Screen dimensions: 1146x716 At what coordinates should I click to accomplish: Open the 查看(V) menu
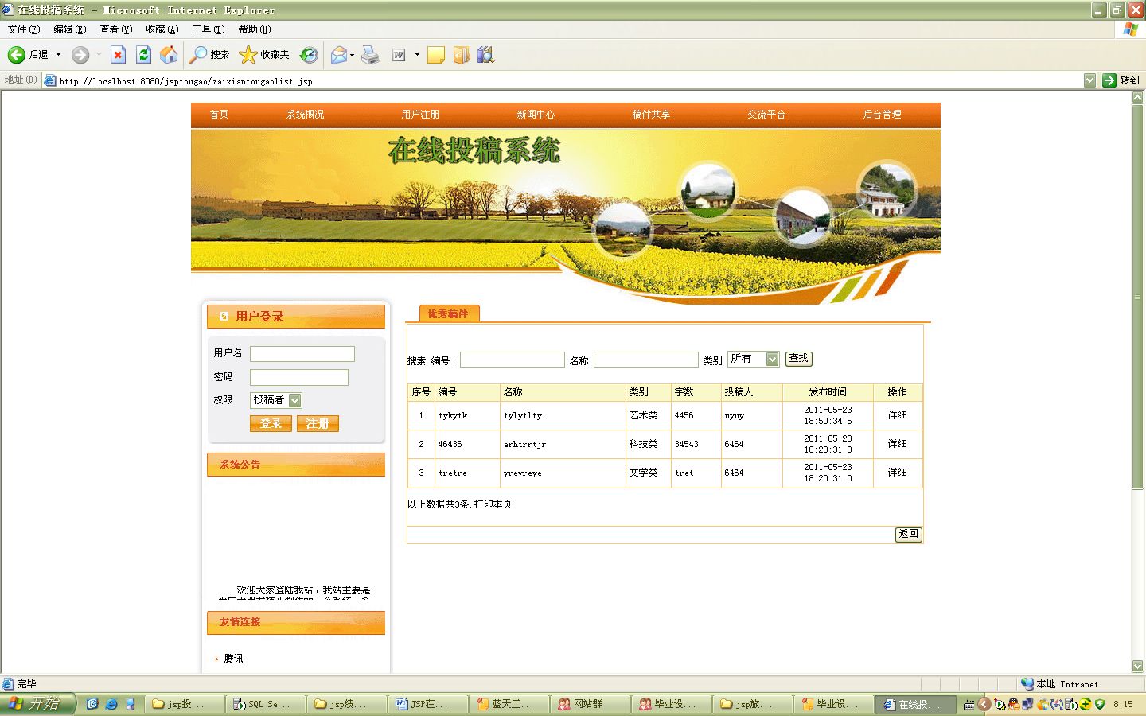pos(116,29)
